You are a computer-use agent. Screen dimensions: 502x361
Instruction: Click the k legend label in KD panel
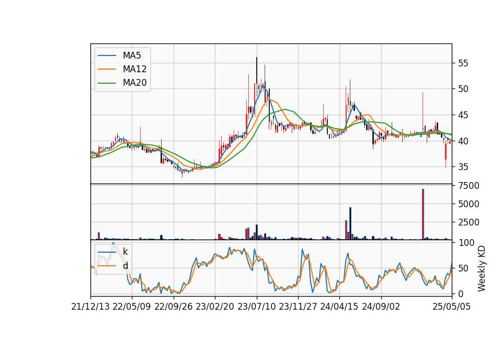pyautogui.click(x=125, y=252)
